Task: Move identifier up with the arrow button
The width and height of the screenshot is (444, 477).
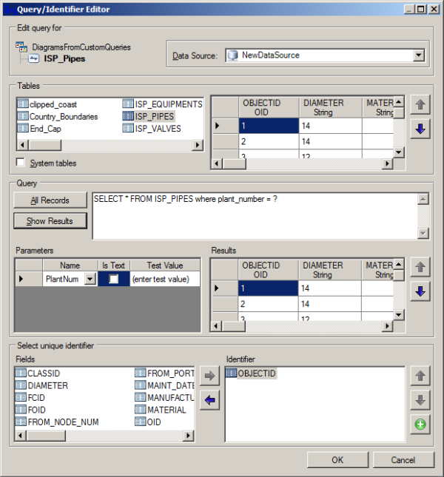Action: [420, 376]
